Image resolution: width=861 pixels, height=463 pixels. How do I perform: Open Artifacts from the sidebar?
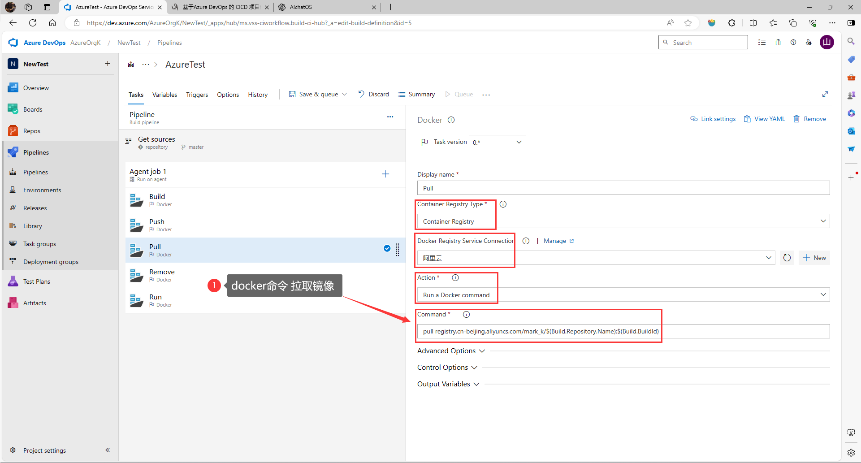35,303
